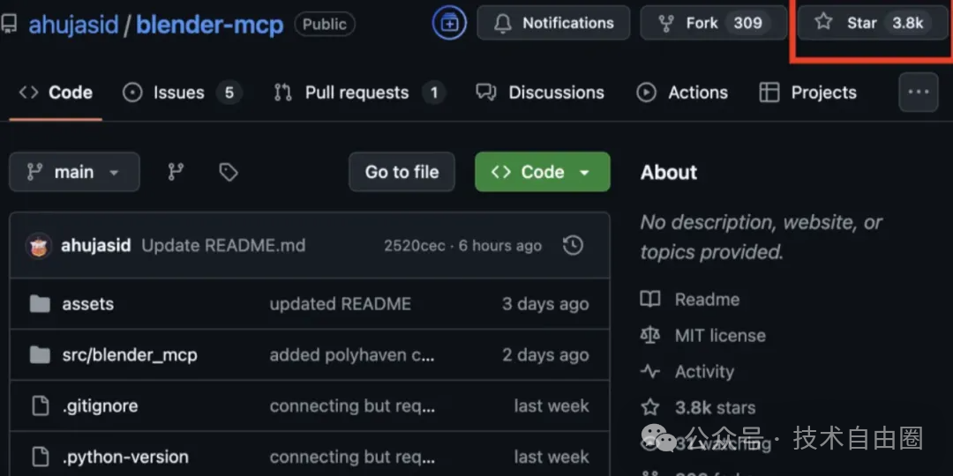Open the more tabs ellipsis menu
This screenshot has width=953, height=476.
pos(919,93)
